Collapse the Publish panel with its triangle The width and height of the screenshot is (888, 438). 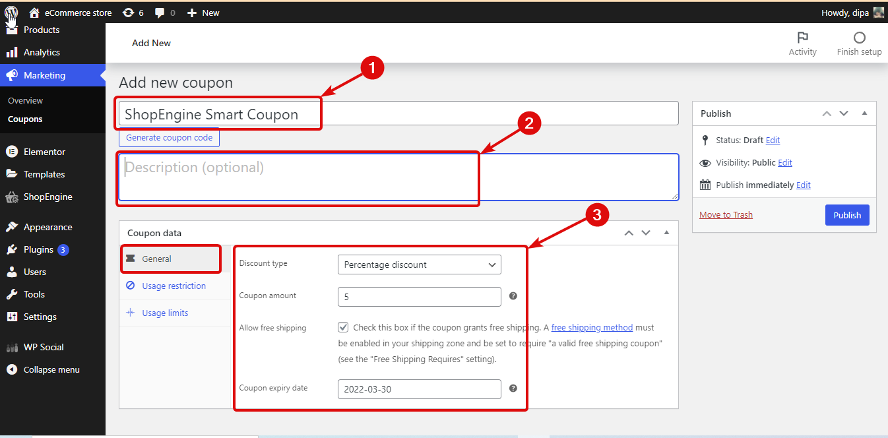tap(864, 113)
